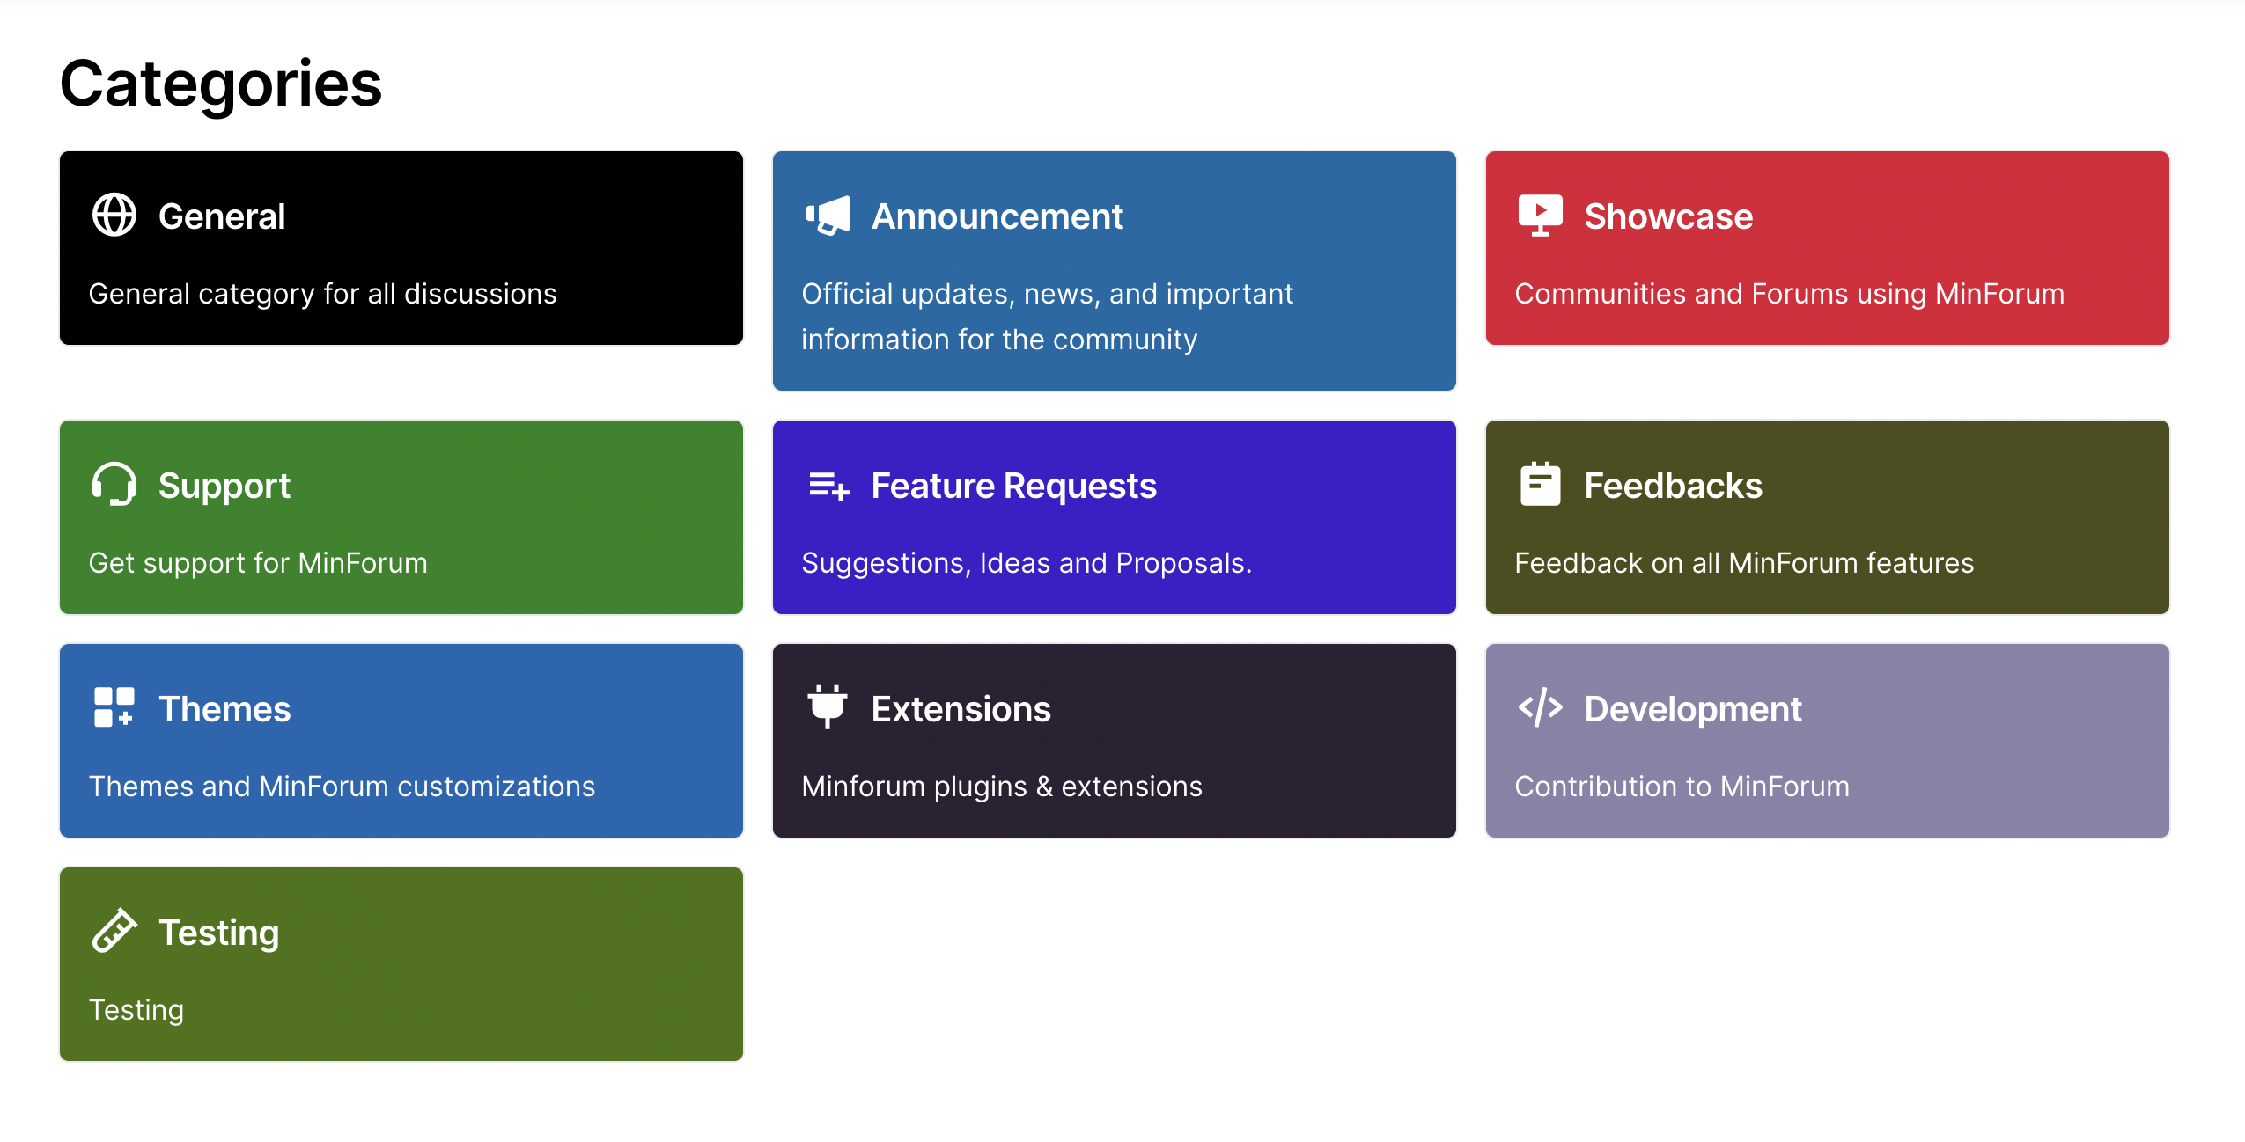Click the presentation screen icon on Showcase

coord(1541,216)
